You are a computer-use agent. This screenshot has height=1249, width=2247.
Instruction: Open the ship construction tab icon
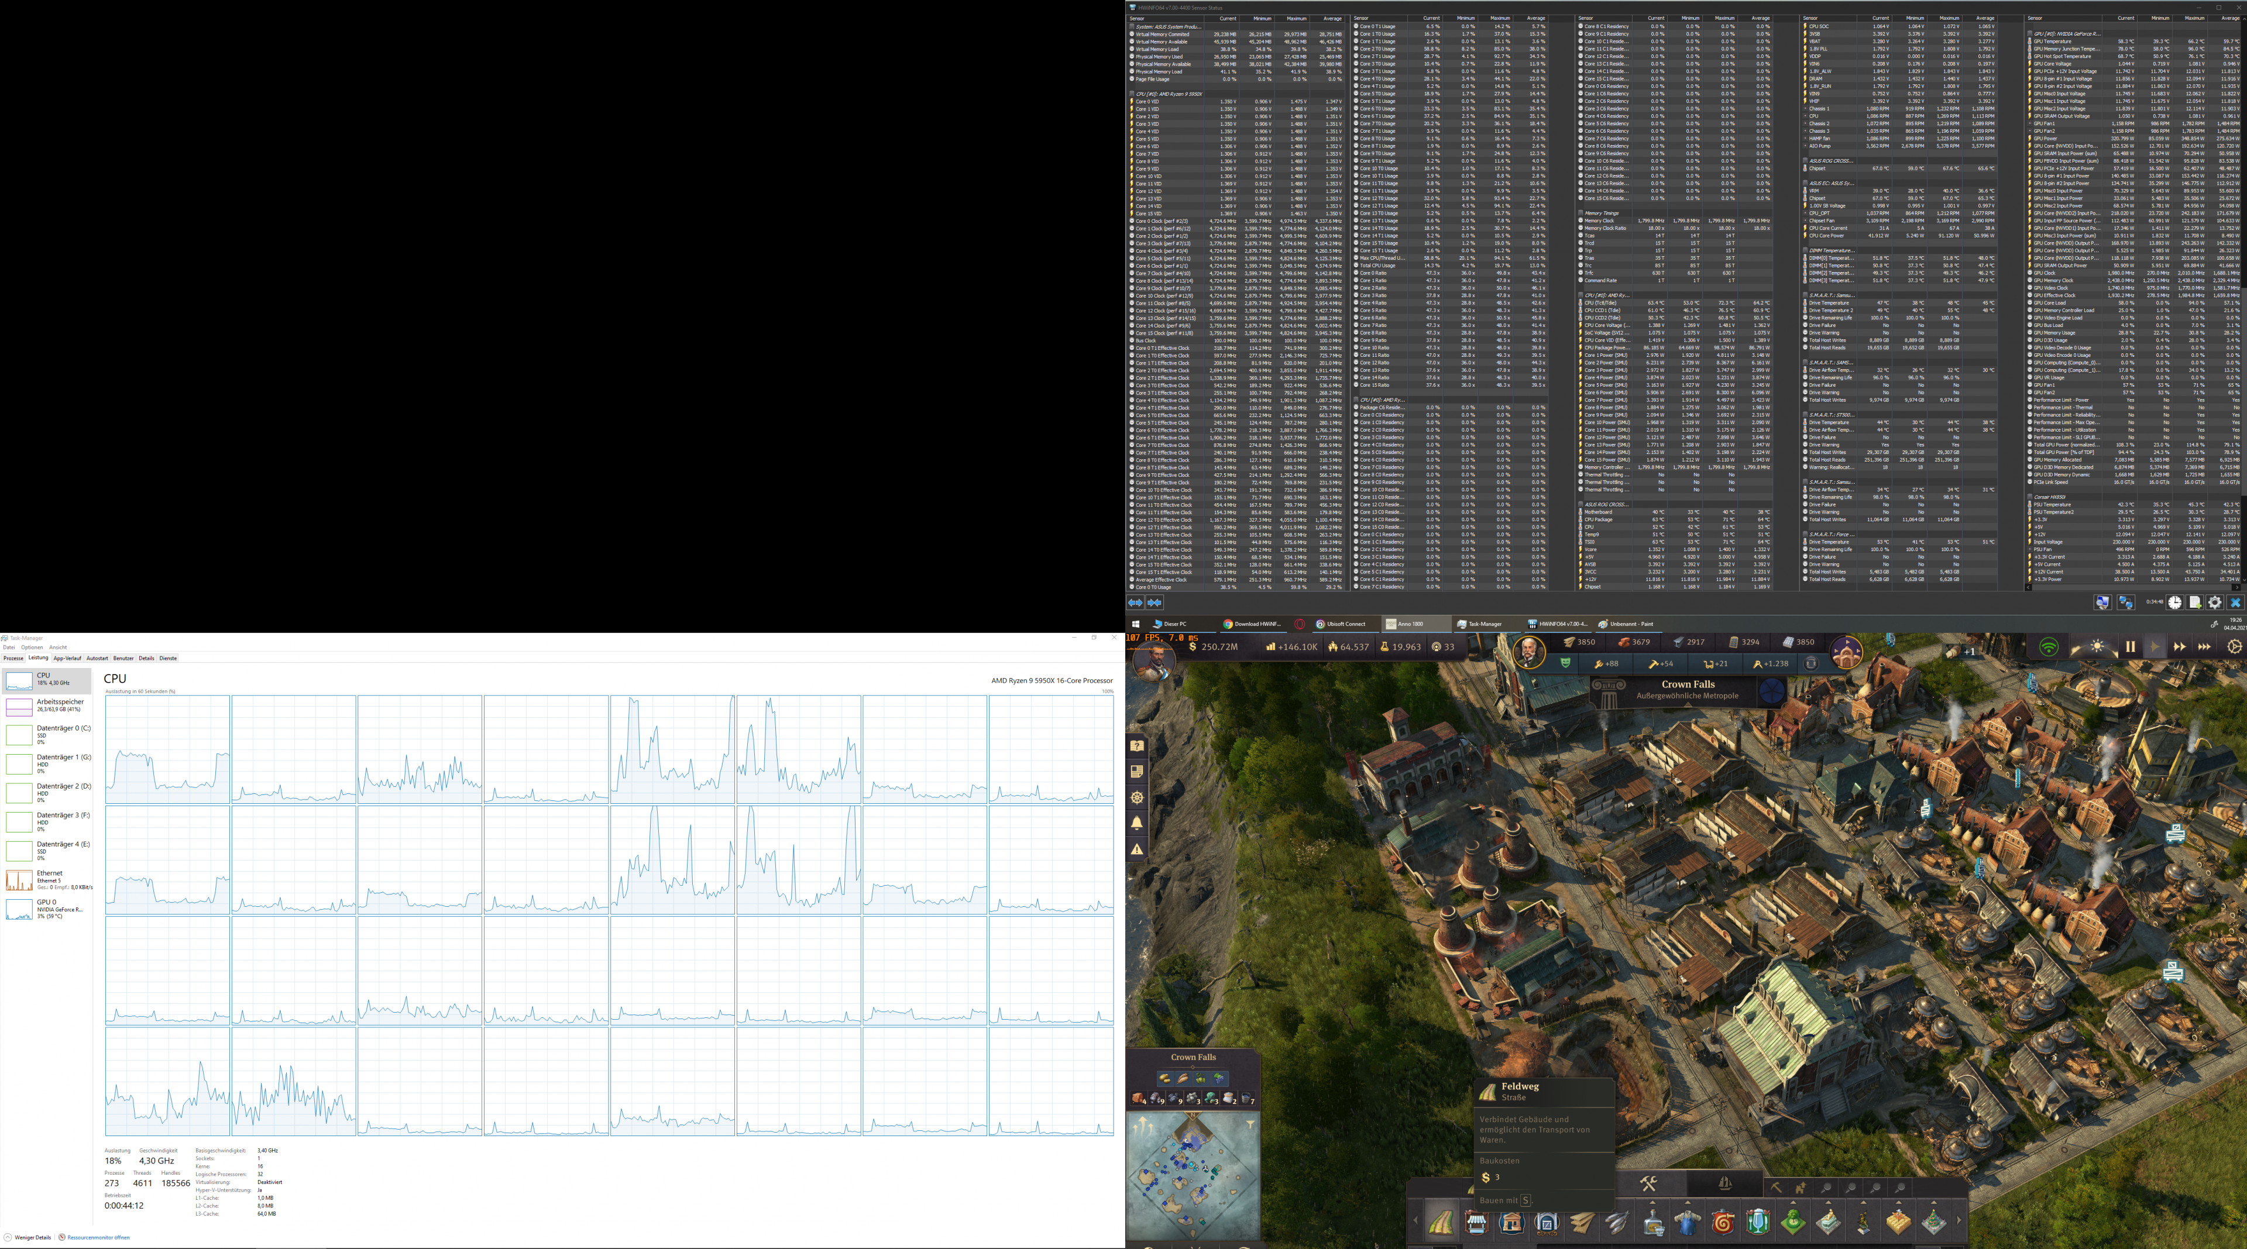(1724, 1183)
